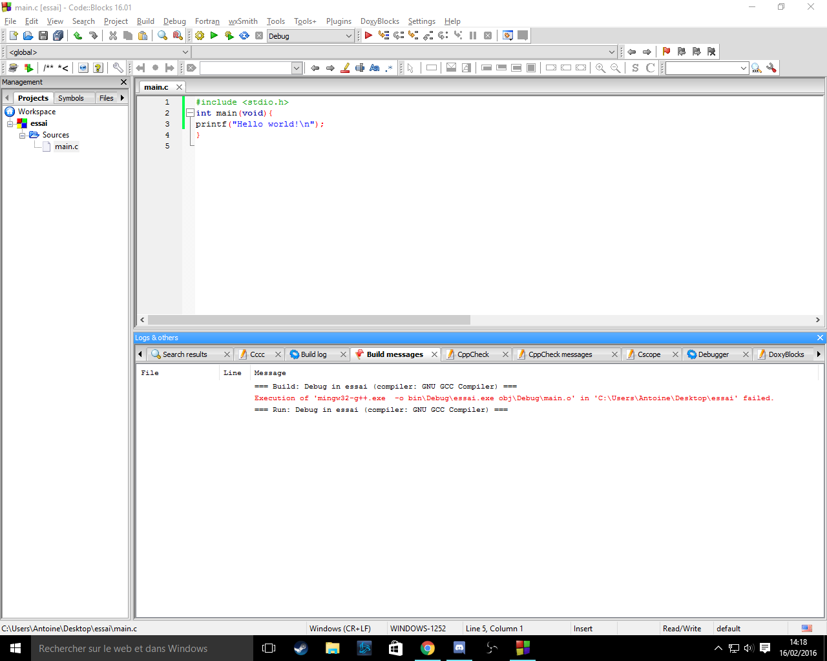Select main.c in the project tree
The height and width of the screenshot is (661, 827).
coord(66,147)
